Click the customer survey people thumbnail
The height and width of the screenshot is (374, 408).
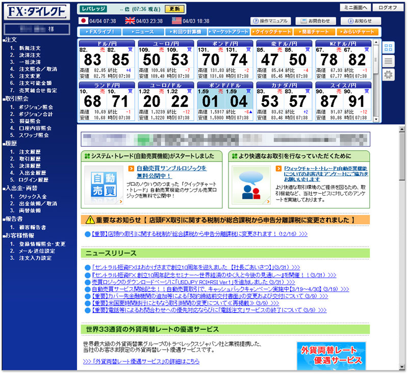pyautogui.click(x=251, y=185)
